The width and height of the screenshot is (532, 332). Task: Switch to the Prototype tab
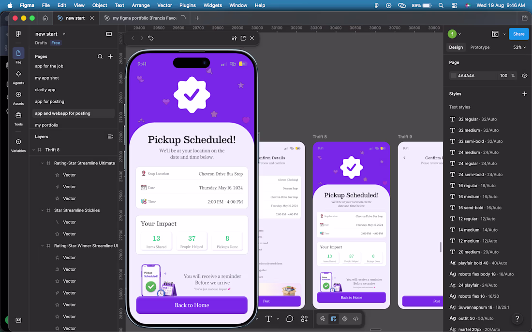480,47
